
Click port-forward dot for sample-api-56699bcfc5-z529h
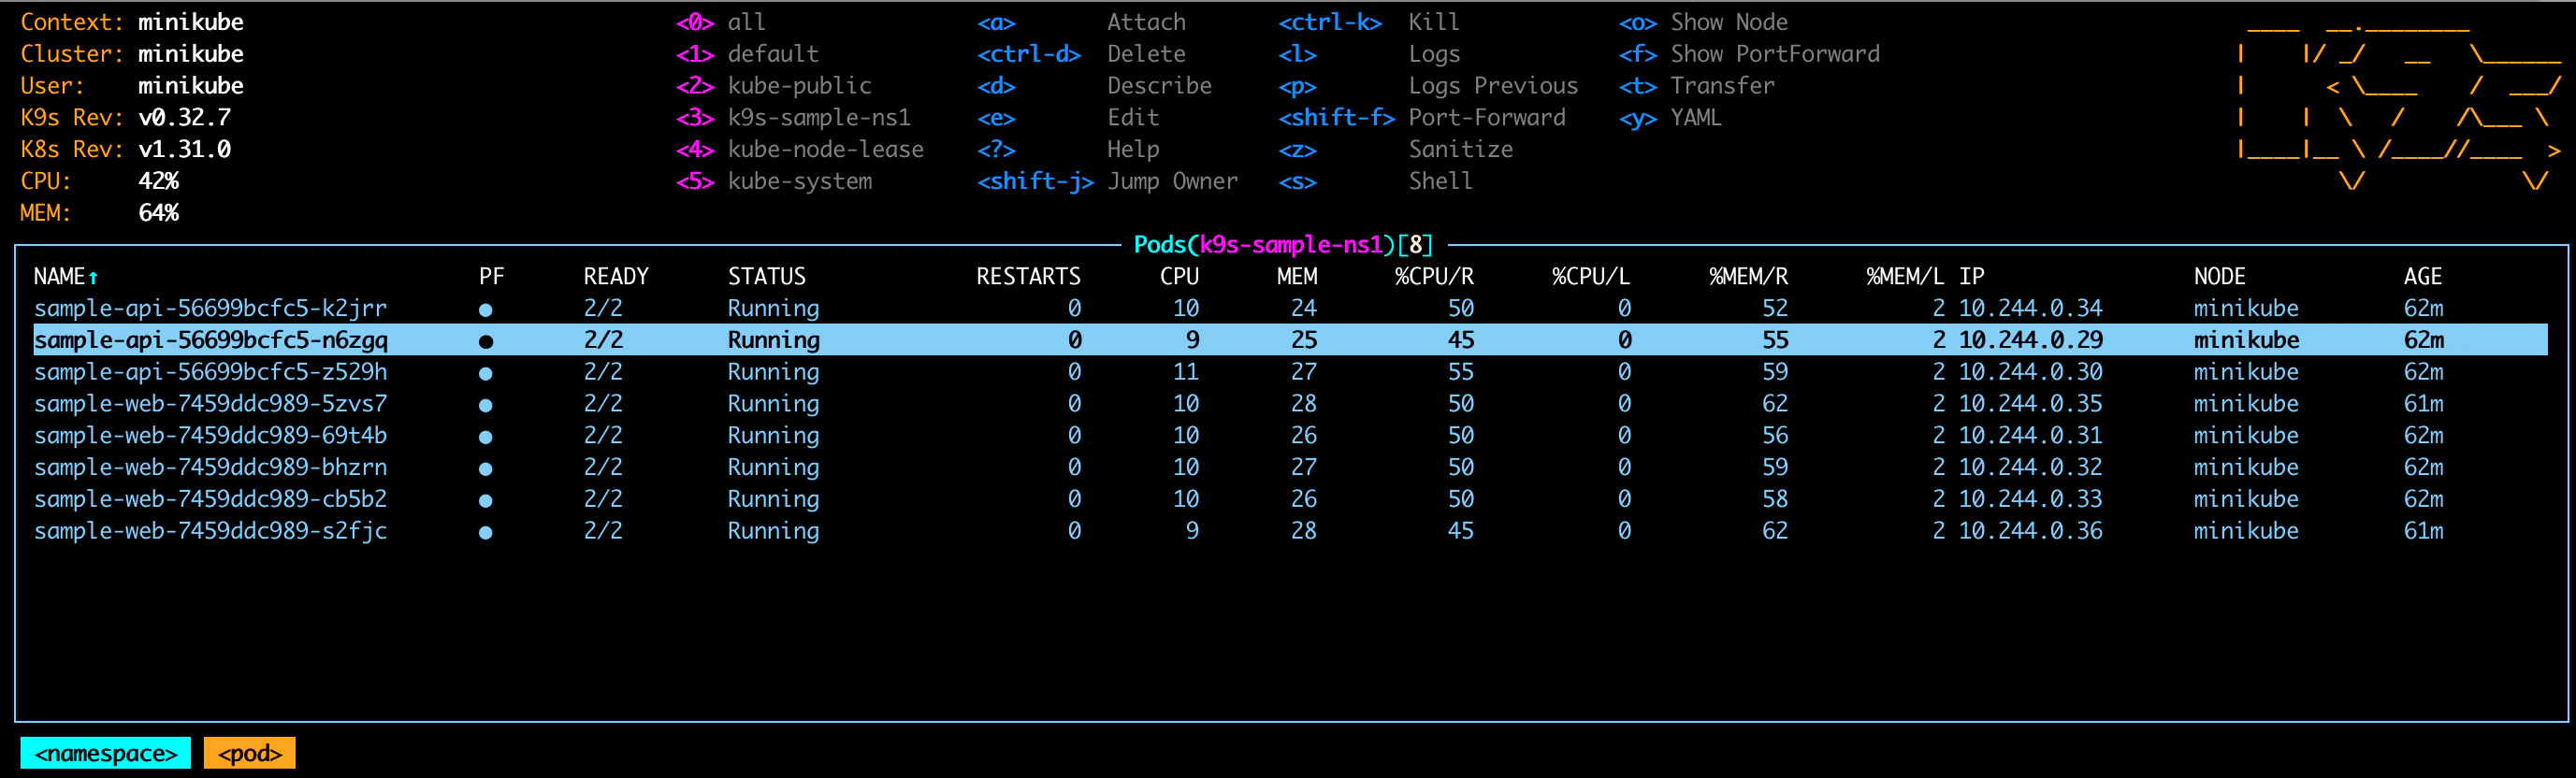[485, 374]
